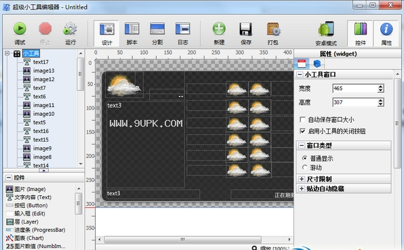
Task: Run the widget via 运行 gear icon
Action: (x=70, y=28)
